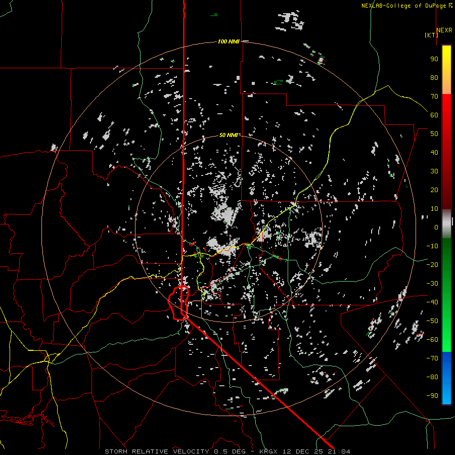Click the [KT] units label

tap(431, 35)
